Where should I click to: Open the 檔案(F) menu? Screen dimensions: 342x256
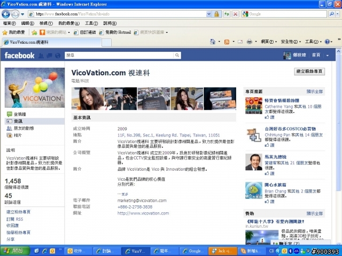[10, 23]
